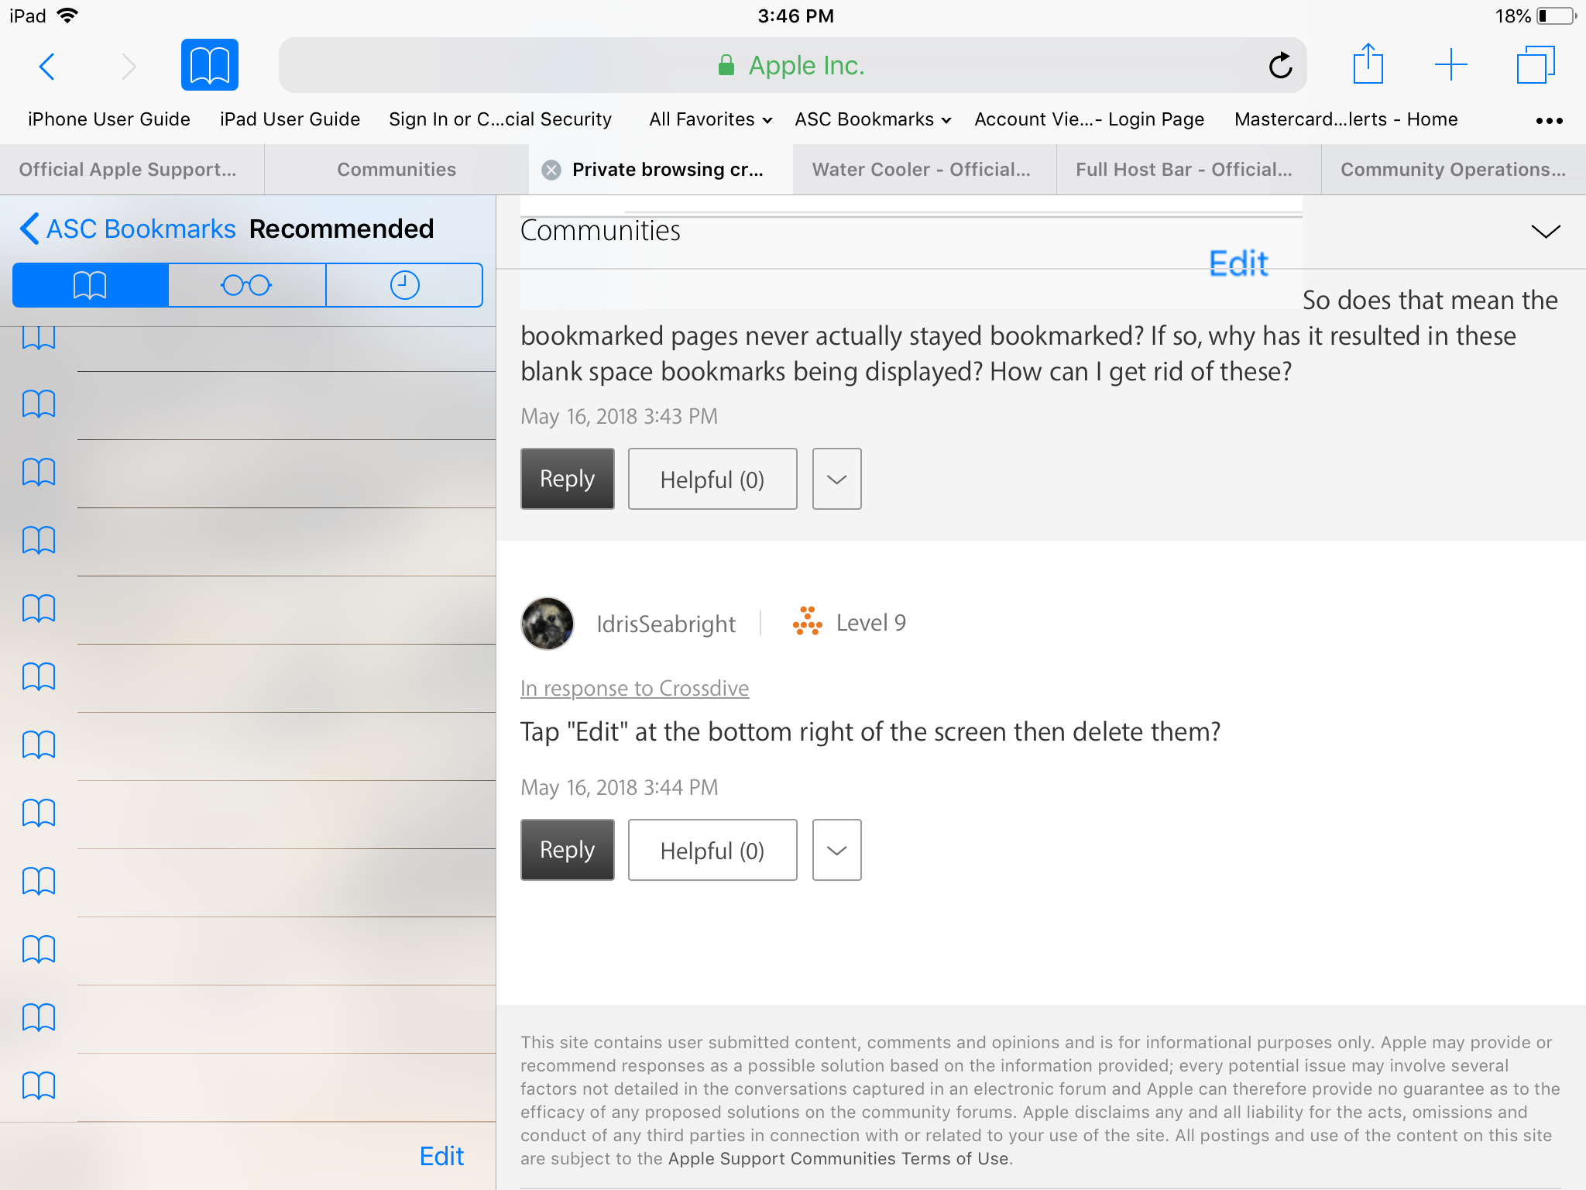Expand the ASC Bookmarks favorites dropdown

(x=873, y=119)
